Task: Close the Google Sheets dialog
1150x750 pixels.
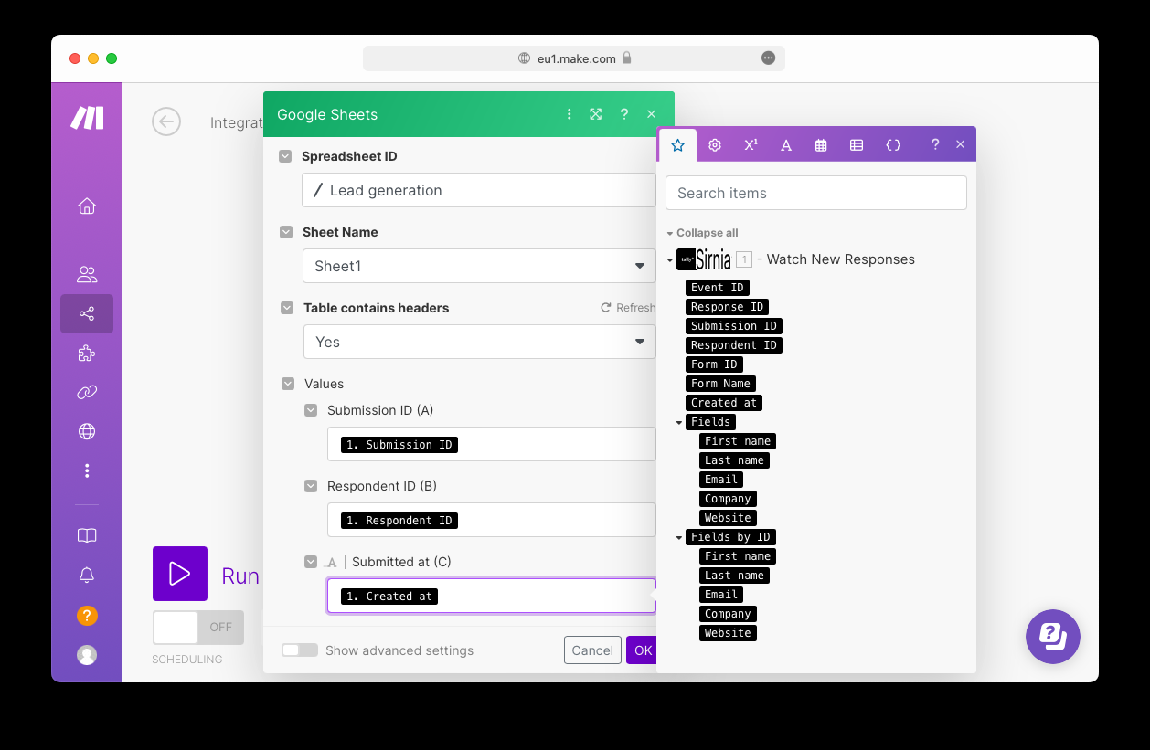Action: click(x=651, y=114)
